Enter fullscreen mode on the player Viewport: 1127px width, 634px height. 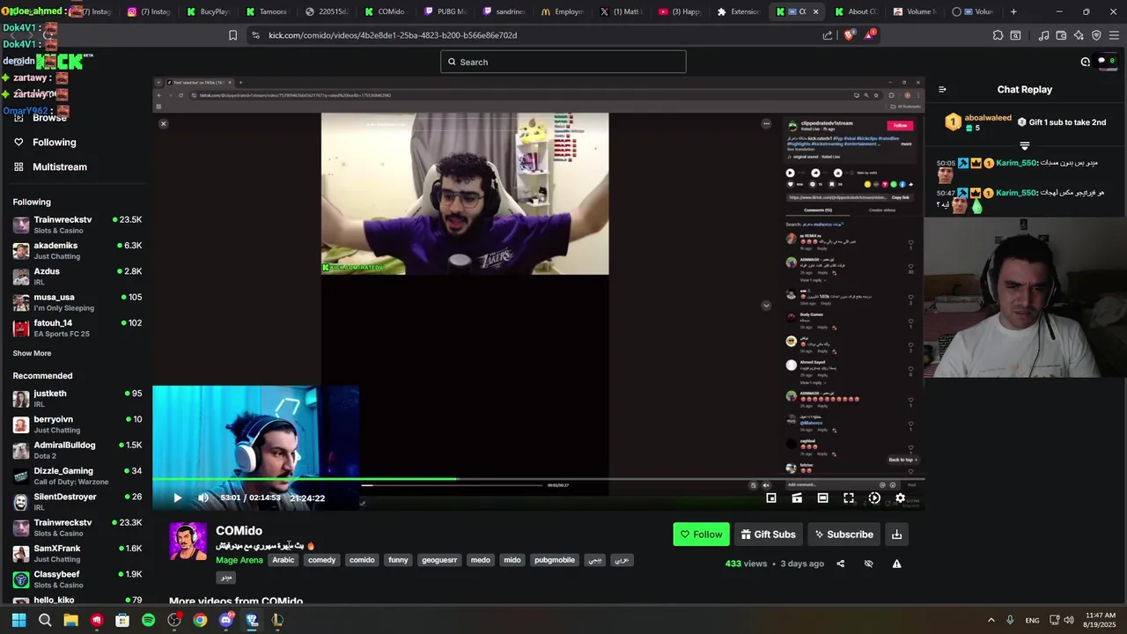849,498
